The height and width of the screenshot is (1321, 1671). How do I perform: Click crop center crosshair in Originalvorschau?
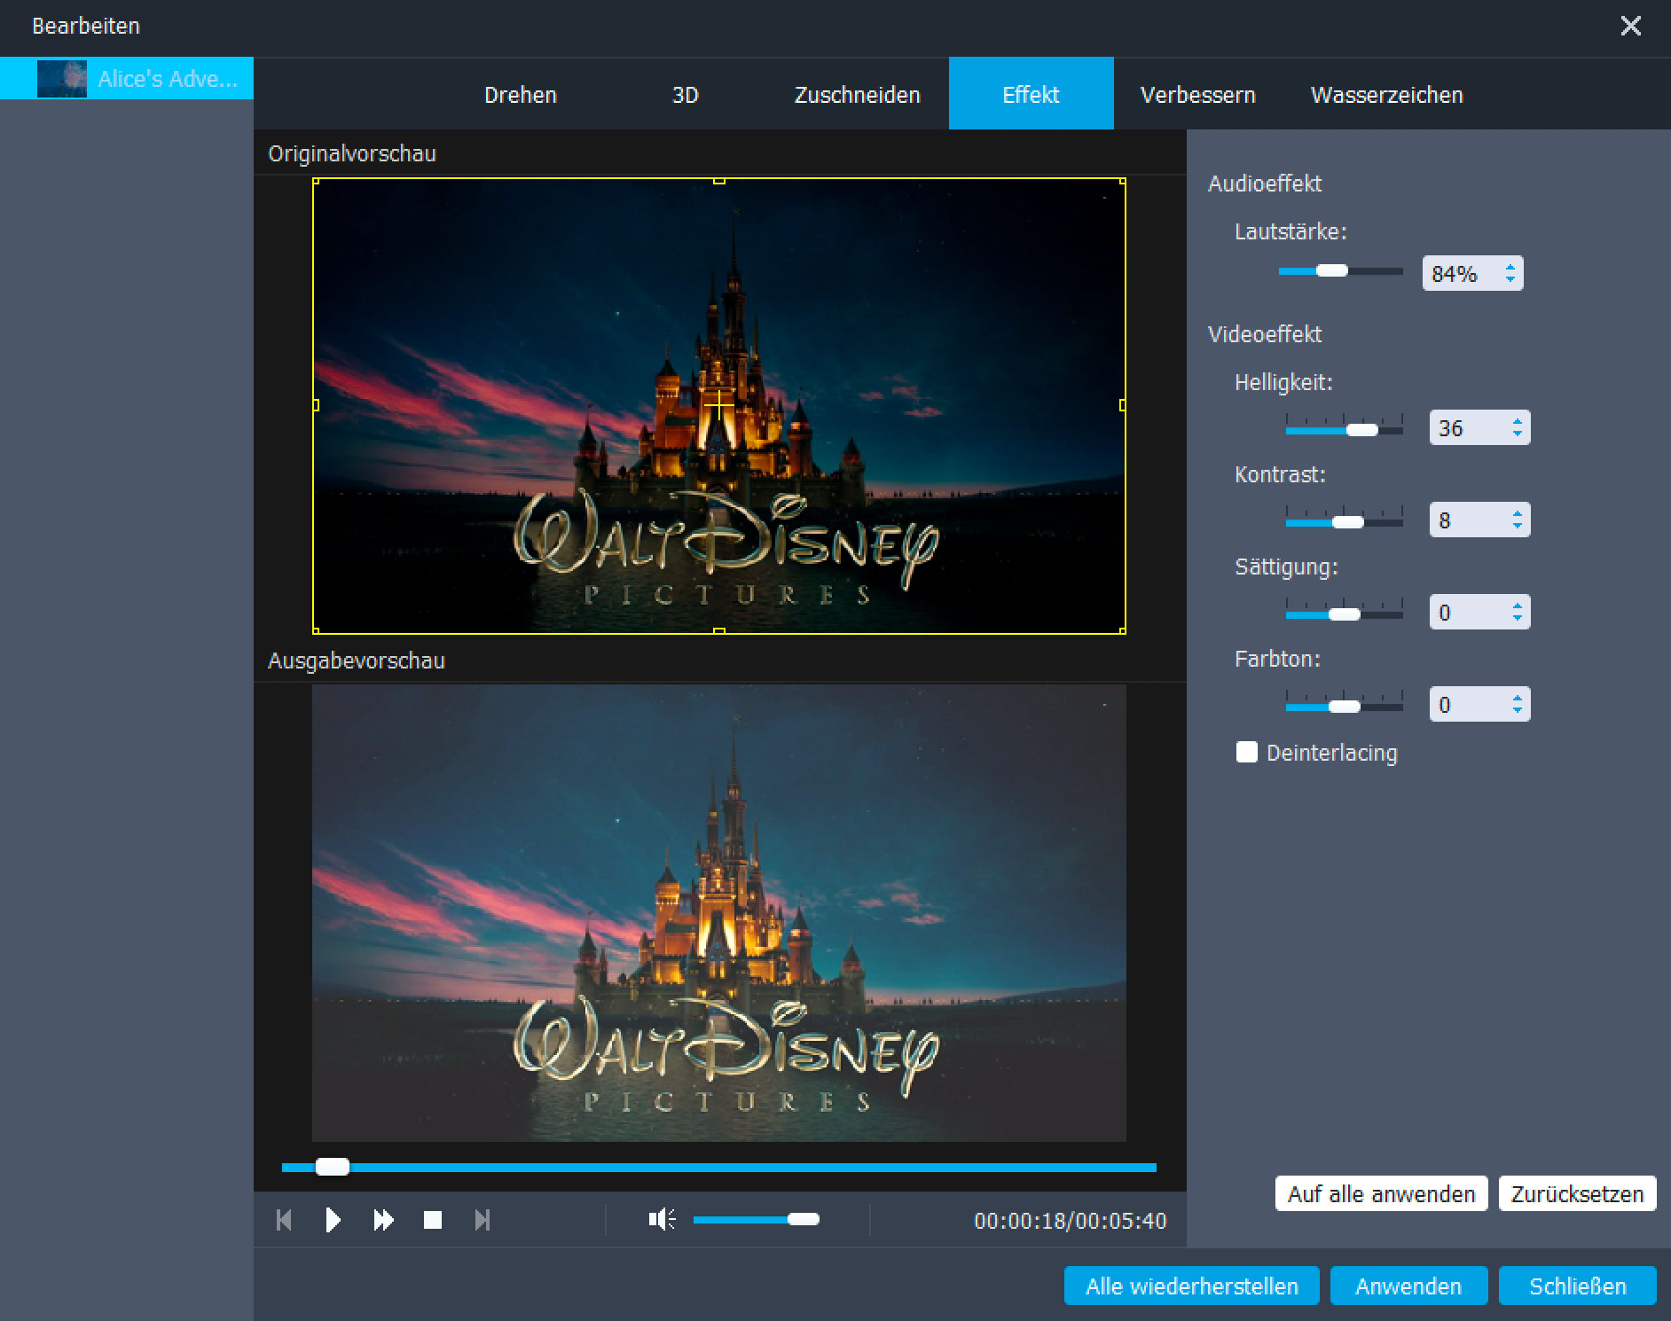719,406
